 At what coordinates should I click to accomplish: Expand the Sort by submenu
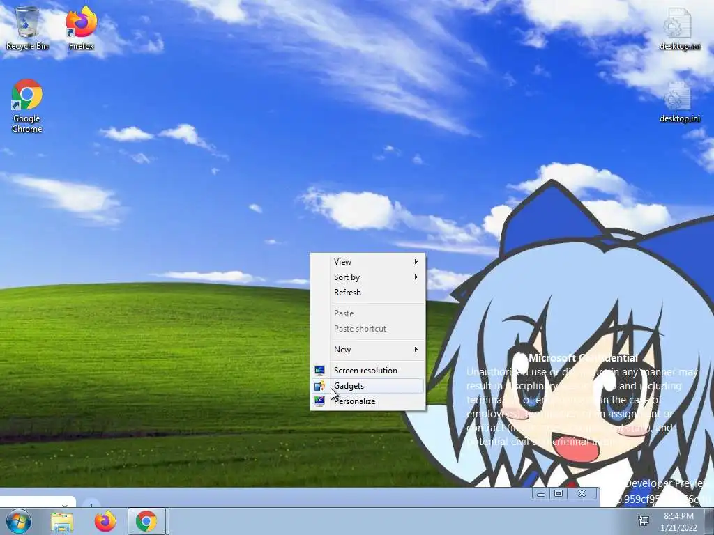[x=368, y=277]
